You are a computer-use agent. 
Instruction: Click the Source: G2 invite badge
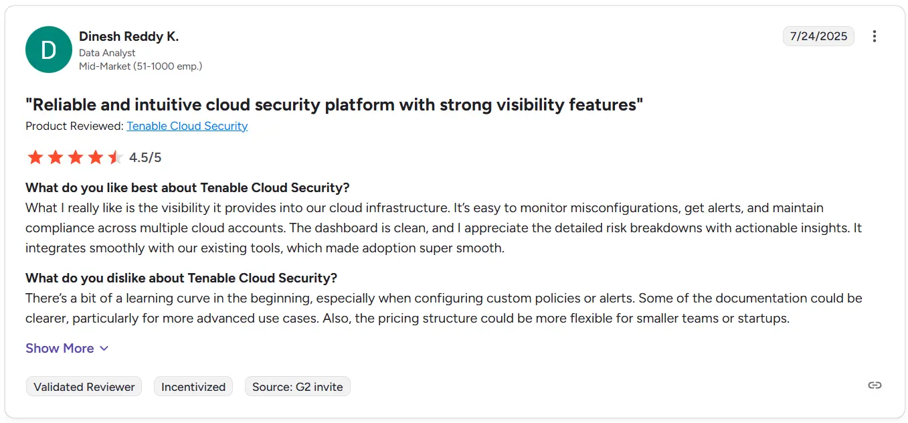pyautogui.click(x=297, y=386)
